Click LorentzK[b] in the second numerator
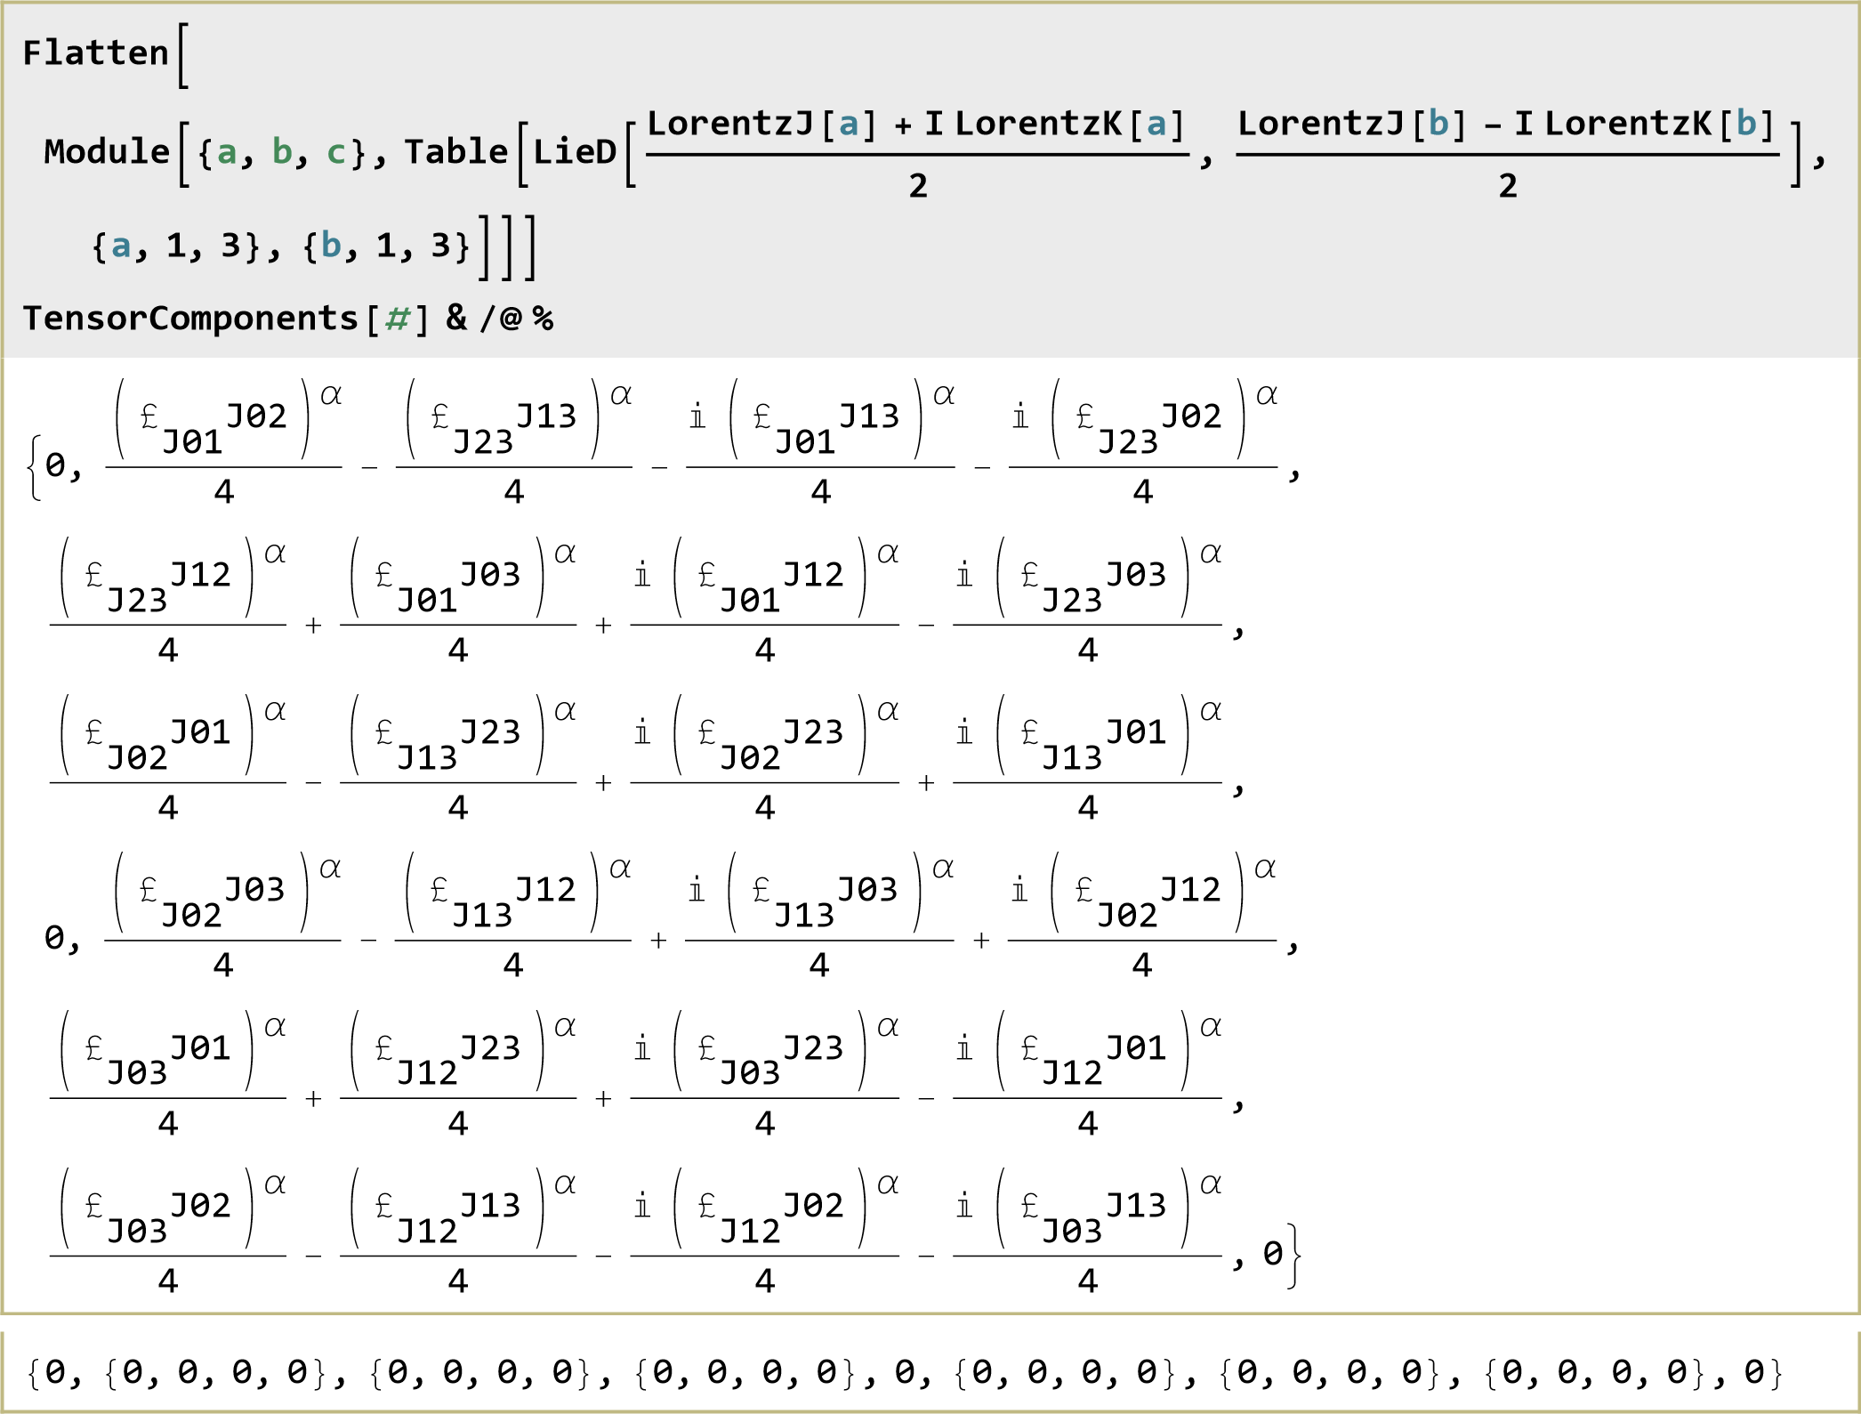 pos(1660,125)
